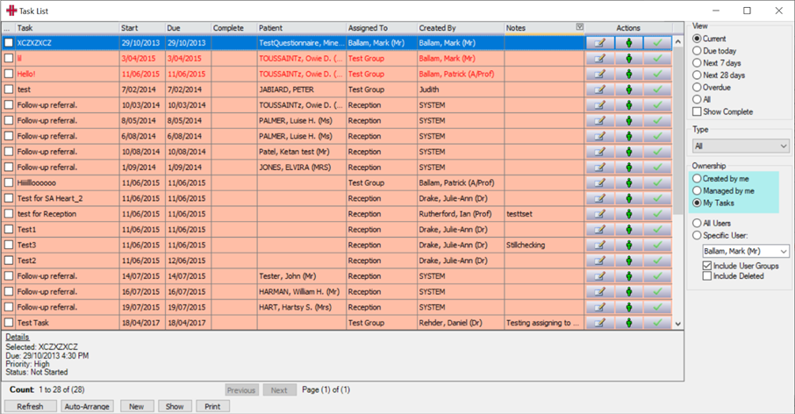The height and width of the screenshot is (414, 795).
Task: Edit the Test3 task via pencil icon
Action: tap(600, 246)
